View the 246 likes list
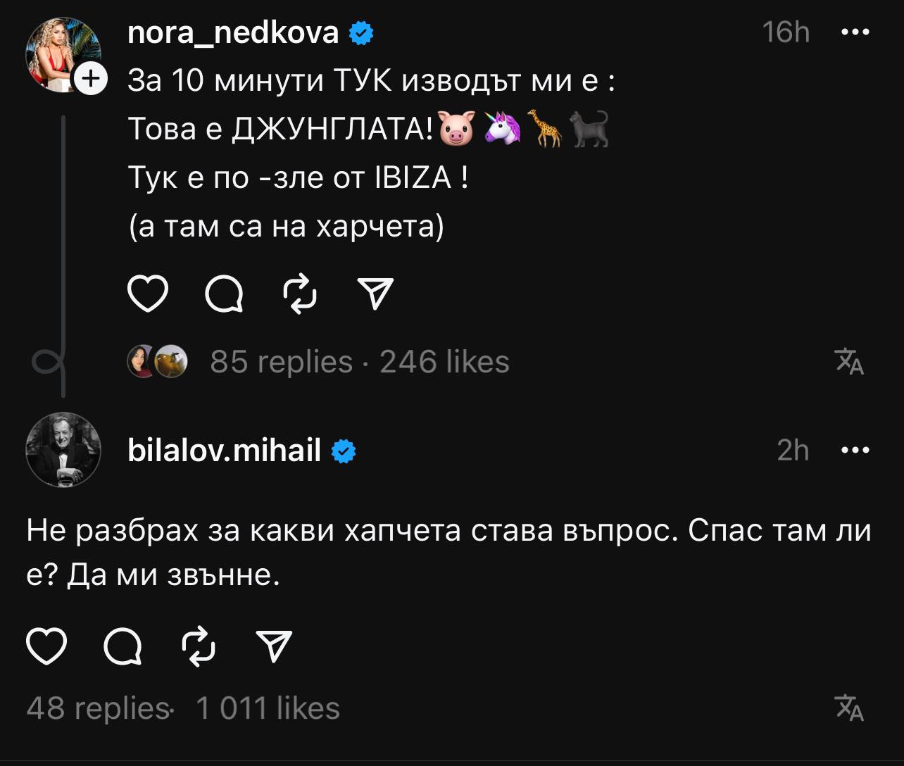Image resolution: width=904 pixels, height=766 pixels. click(x=444, y=362)
